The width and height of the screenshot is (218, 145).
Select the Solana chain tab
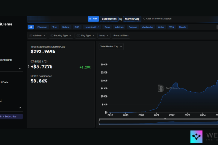[66, 27]
